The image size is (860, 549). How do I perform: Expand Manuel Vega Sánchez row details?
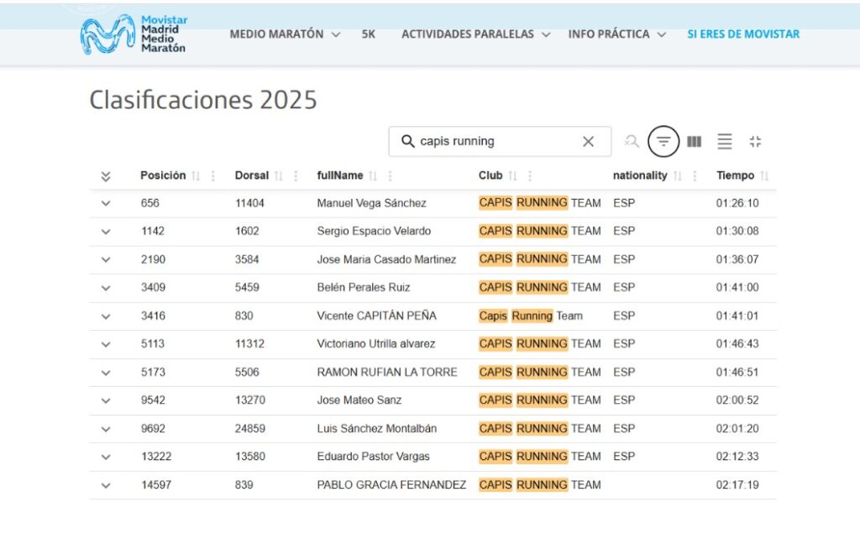click(x=106, y=203)
